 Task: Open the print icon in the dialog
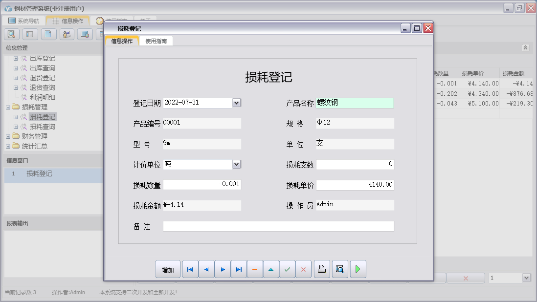point(321,269)
